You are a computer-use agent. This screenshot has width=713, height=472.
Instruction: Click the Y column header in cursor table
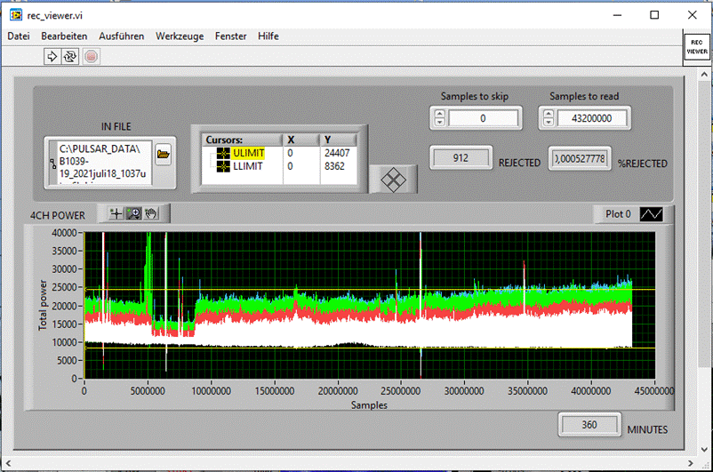(339, 140)
